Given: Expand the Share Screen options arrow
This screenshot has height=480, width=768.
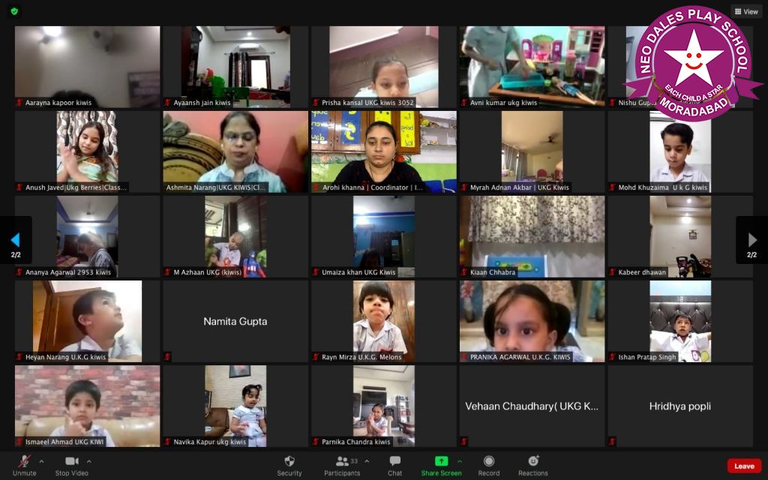Looking at the screenshot, I should 460,461.
